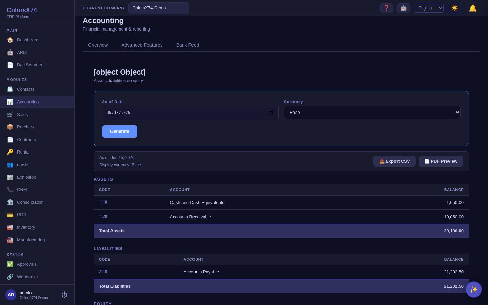
Task: Click the Total Liabilities label
Action: click(x=115, y=286)
